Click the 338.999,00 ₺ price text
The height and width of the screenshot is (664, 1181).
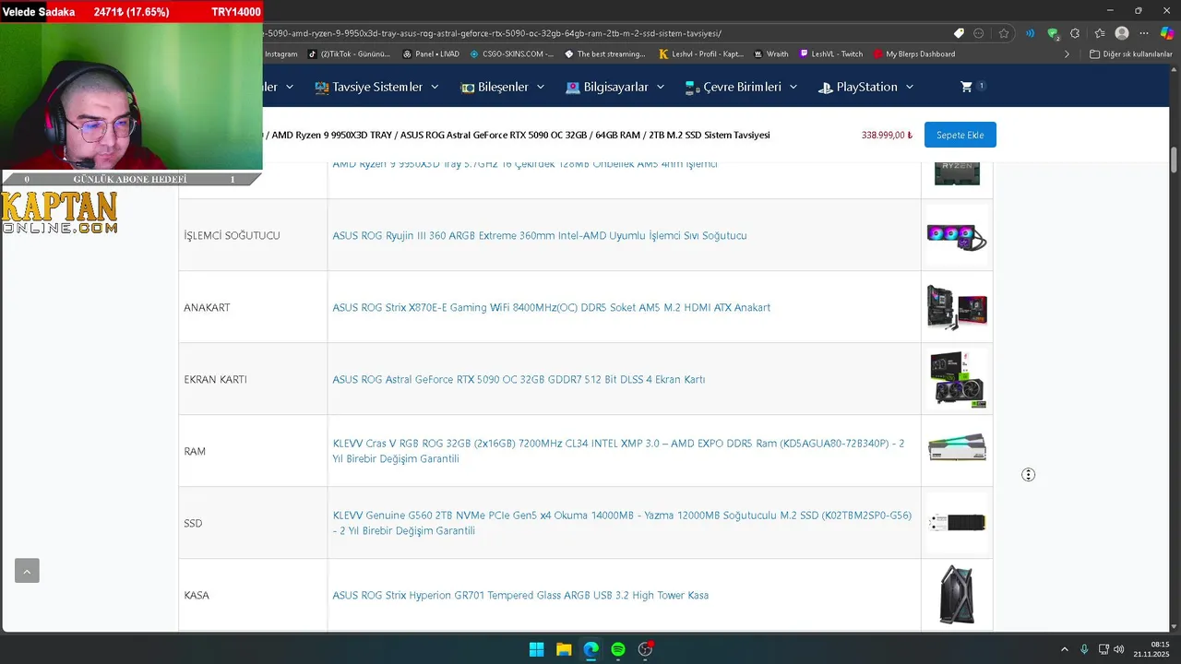pyautogui.click(x=887, y=135)
